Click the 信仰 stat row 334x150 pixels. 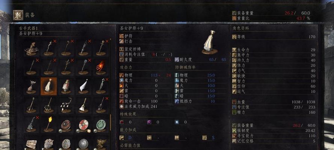(x=274, y=86)
